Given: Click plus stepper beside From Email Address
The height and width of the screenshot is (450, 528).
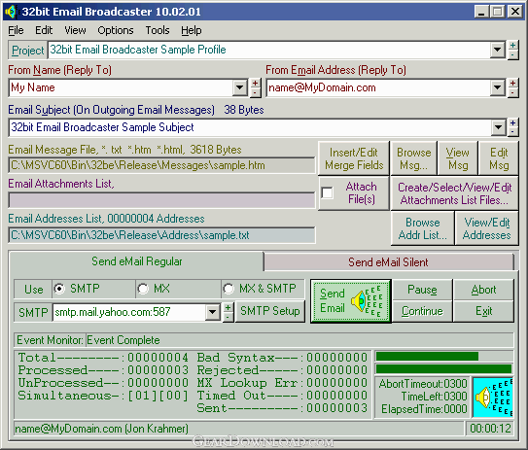Looking at the screenshot, I should 512,84.
